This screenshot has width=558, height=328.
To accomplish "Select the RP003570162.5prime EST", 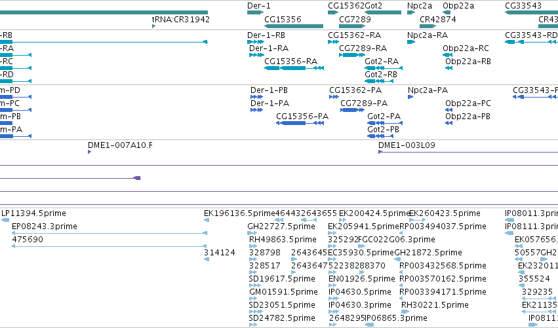I will click(401, 285).
